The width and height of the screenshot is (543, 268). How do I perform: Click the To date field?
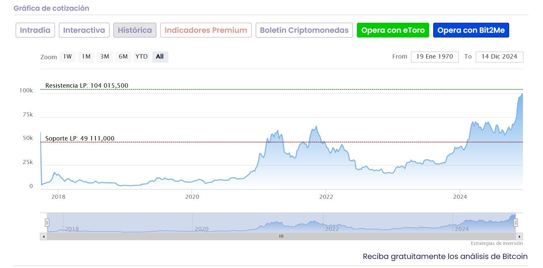coord(499,57)
